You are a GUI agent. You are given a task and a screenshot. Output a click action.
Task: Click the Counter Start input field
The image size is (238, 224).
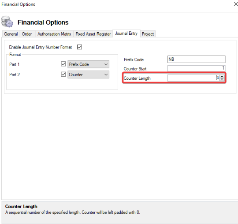click(x=197, y=68)
